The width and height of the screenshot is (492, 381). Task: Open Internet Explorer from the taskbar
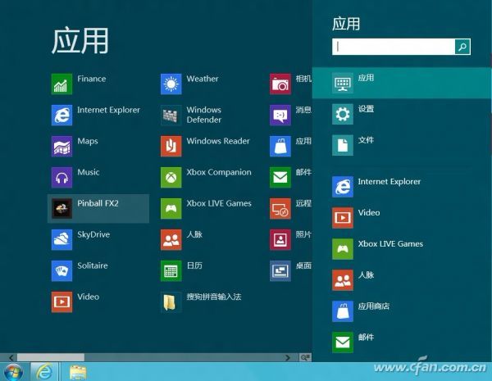[44, 372]
